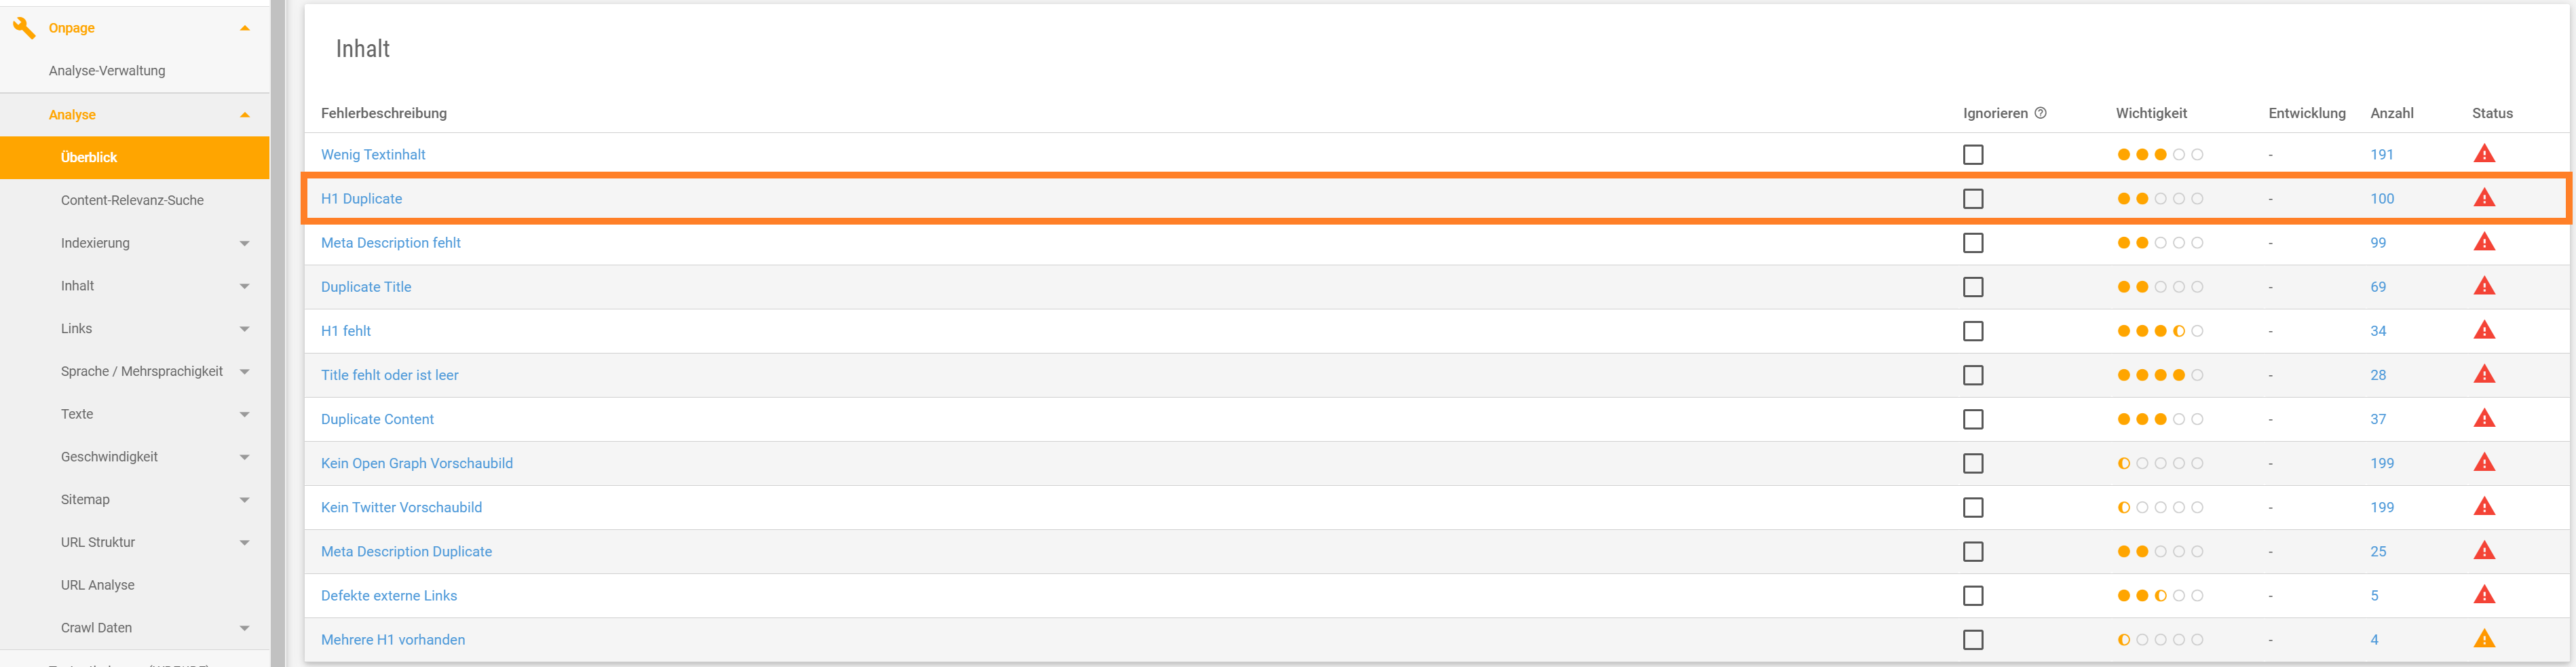Click the importance dots for H1 fehlt
2576x667 pixels.
point(2160,331)
